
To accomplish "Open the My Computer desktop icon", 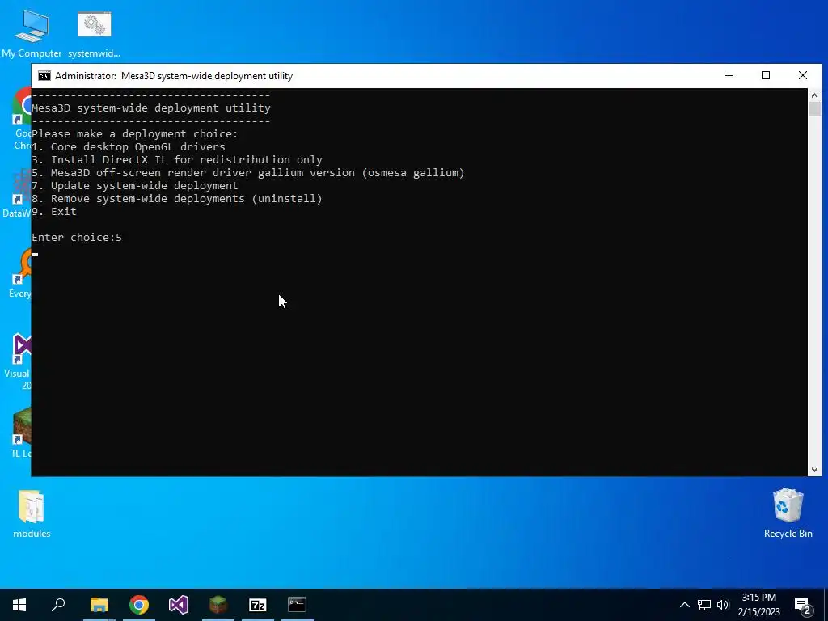I will (32, 32).
